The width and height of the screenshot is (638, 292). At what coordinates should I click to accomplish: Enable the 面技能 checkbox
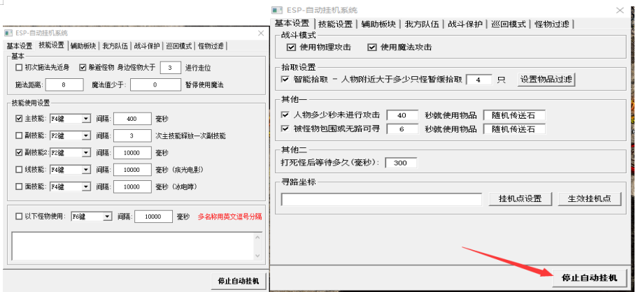point(19,187)
